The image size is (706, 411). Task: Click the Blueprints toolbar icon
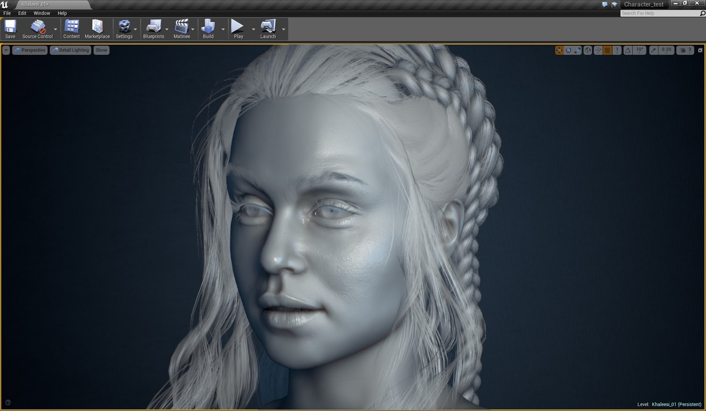coord(154,29)
